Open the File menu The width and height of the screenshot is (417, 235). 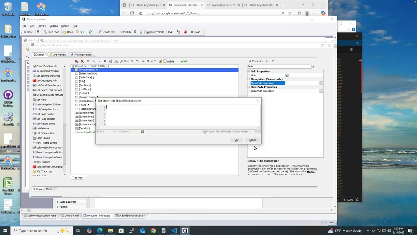coord(24,26)
